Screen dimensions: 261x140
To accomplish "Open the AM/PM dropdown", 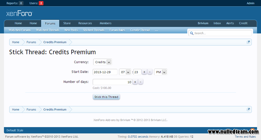I will point(161,72).
